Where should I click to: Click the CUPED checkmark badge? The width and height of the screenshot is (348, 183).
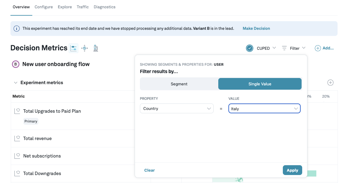[x=250, y=48]
